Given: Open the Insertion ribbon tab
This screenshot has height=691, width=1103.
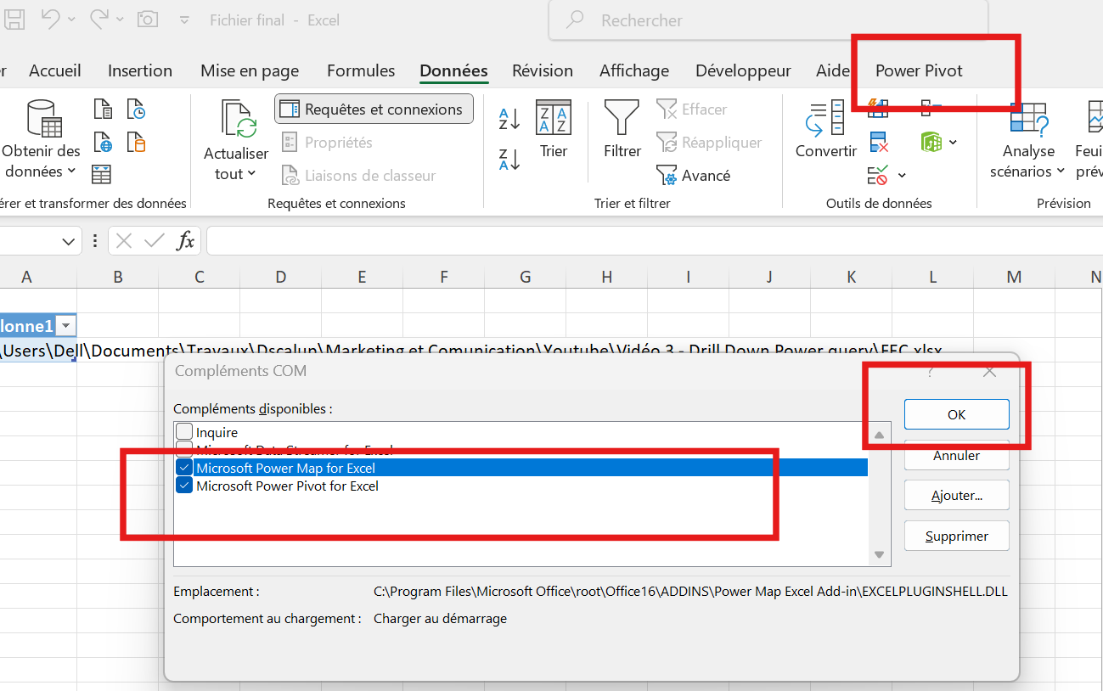Looking at the screenshot, I should (140, 70).
